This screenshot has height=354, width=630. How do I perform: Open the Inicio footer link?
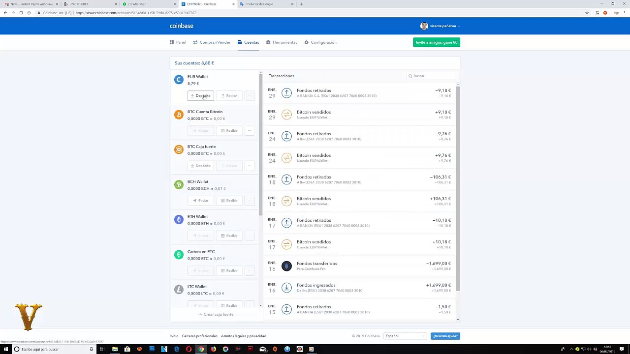[174, 336]
